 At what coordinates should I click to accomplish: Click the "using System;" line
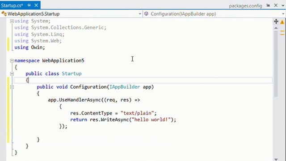32,21
